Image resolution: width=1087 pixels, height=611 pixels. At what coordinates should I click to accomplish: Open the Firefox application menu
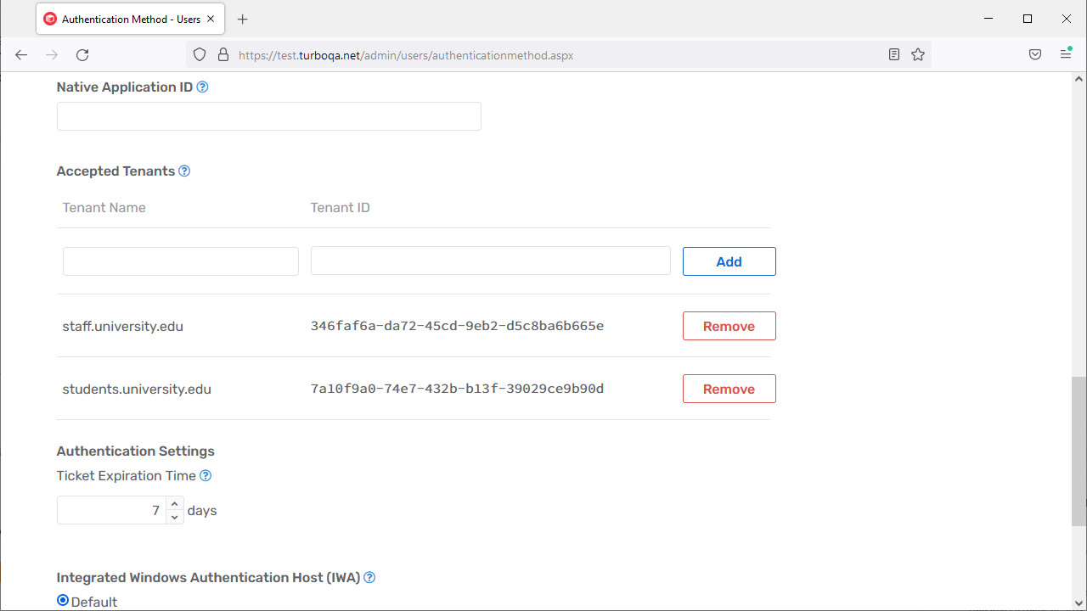click(x=1066, y=54)
